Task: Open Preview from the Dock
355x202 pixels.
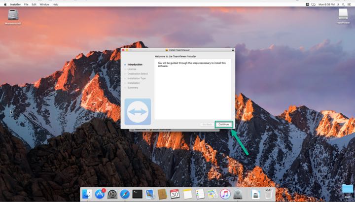Action: 150,194
